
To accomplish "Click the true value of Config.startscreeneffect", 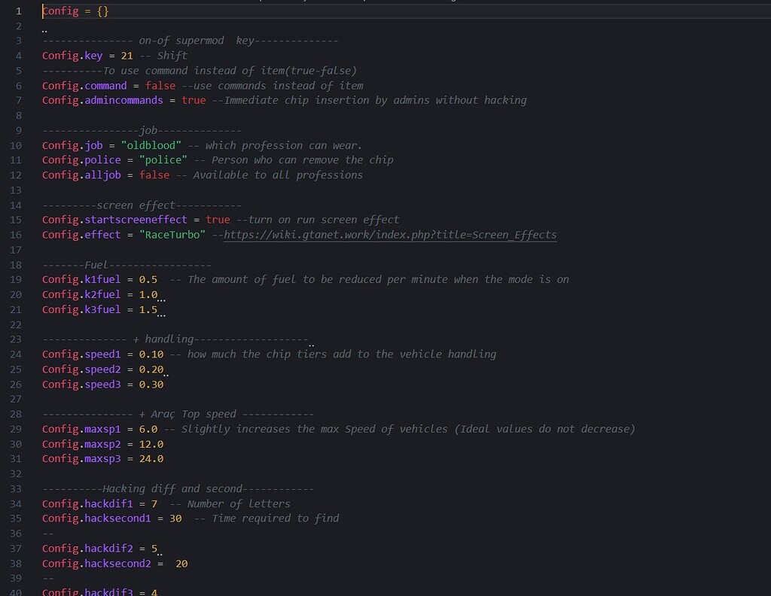I will [x=218, y=220].
